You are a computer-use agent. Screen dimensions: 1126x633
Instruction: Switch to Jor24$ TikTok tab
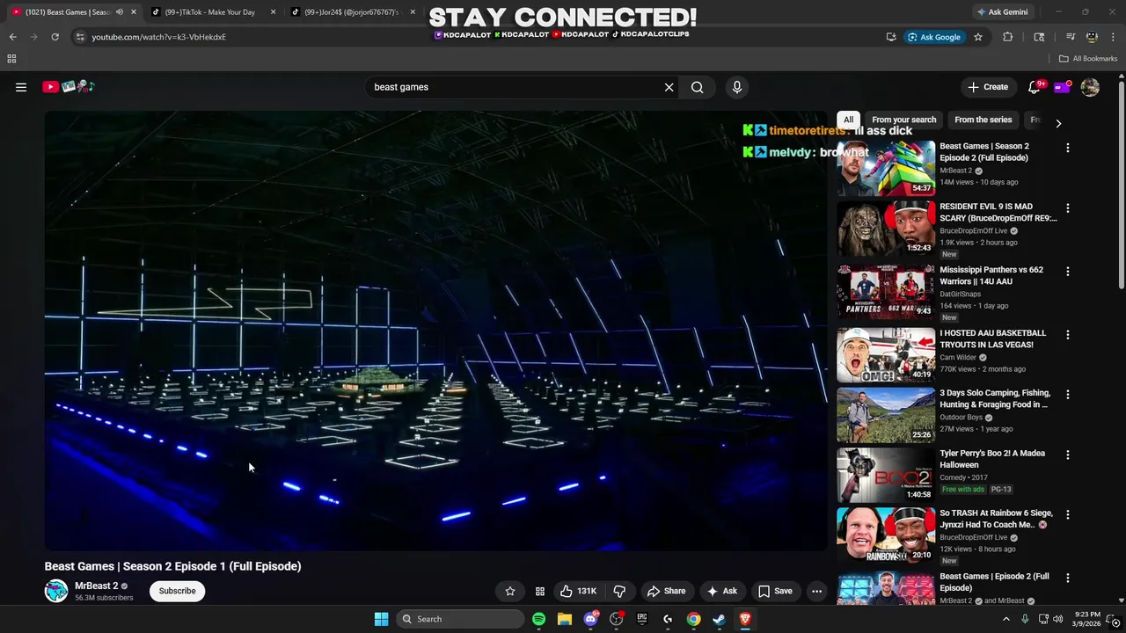(352, 12)
